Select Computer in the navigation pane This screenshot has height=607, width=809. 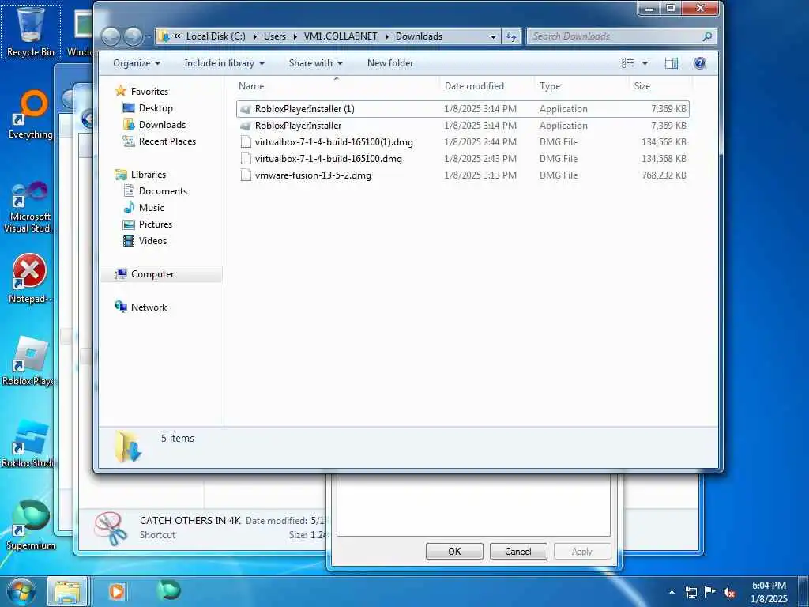[x=152, y=274]
